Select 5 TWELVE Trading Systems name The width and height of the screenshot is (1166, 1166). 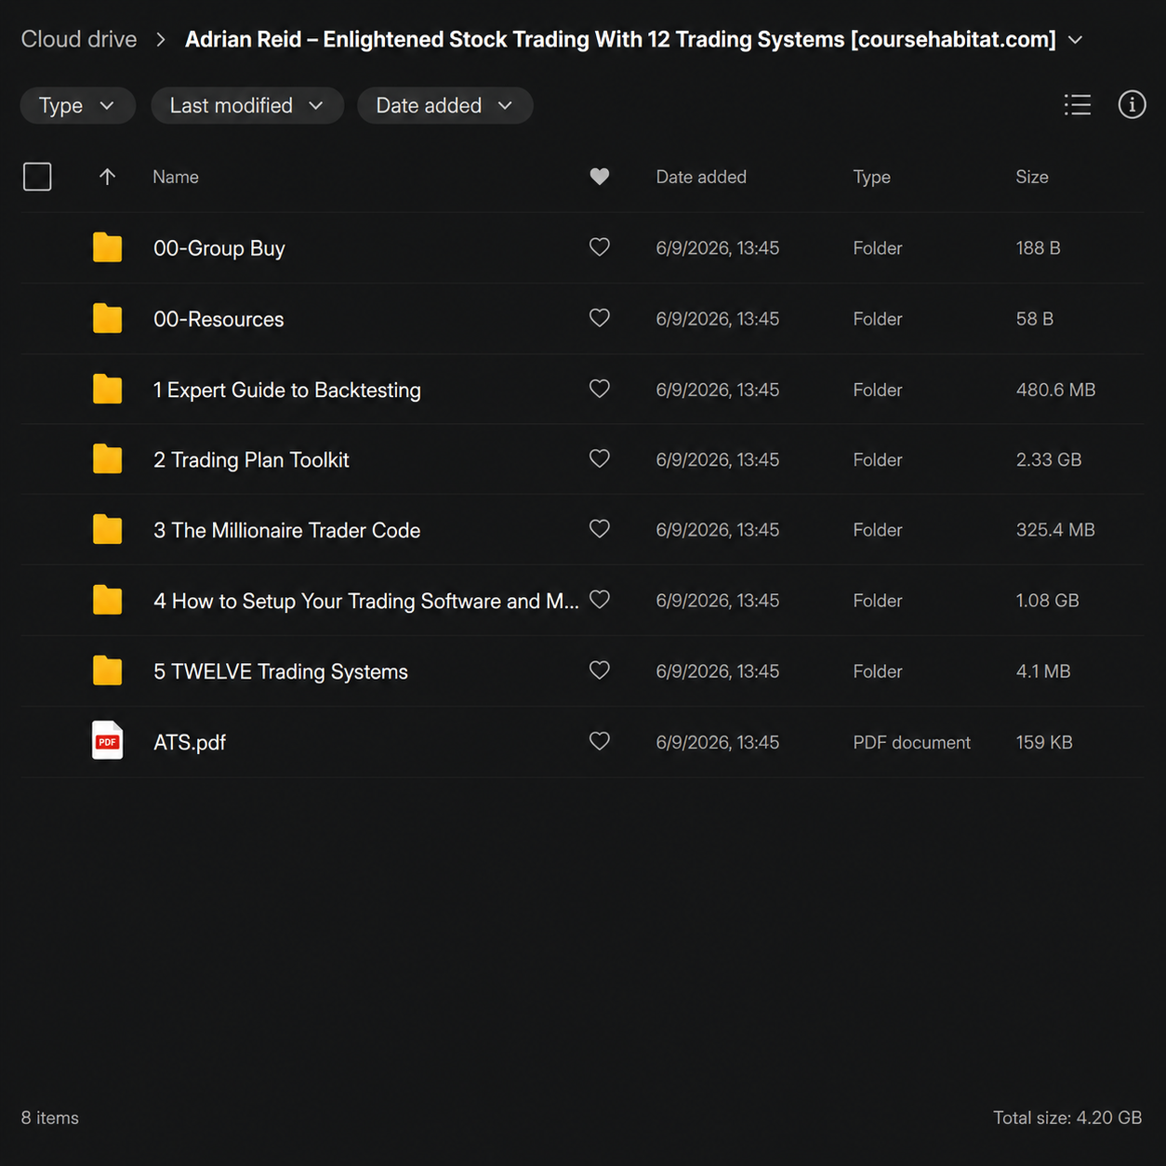pos(281,671)
